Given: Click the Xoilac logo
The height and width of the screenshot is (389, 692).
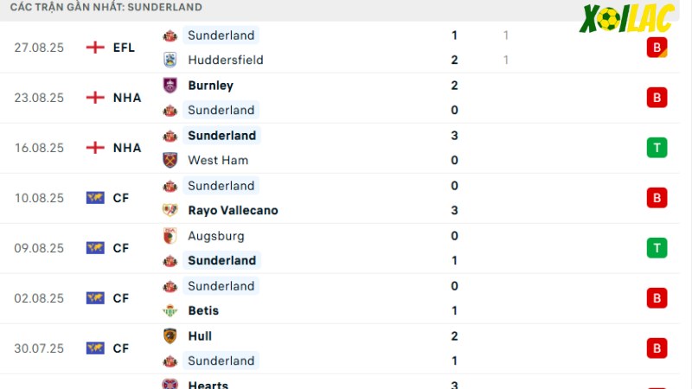Looking at the screenshot, I should coord(626,19).
